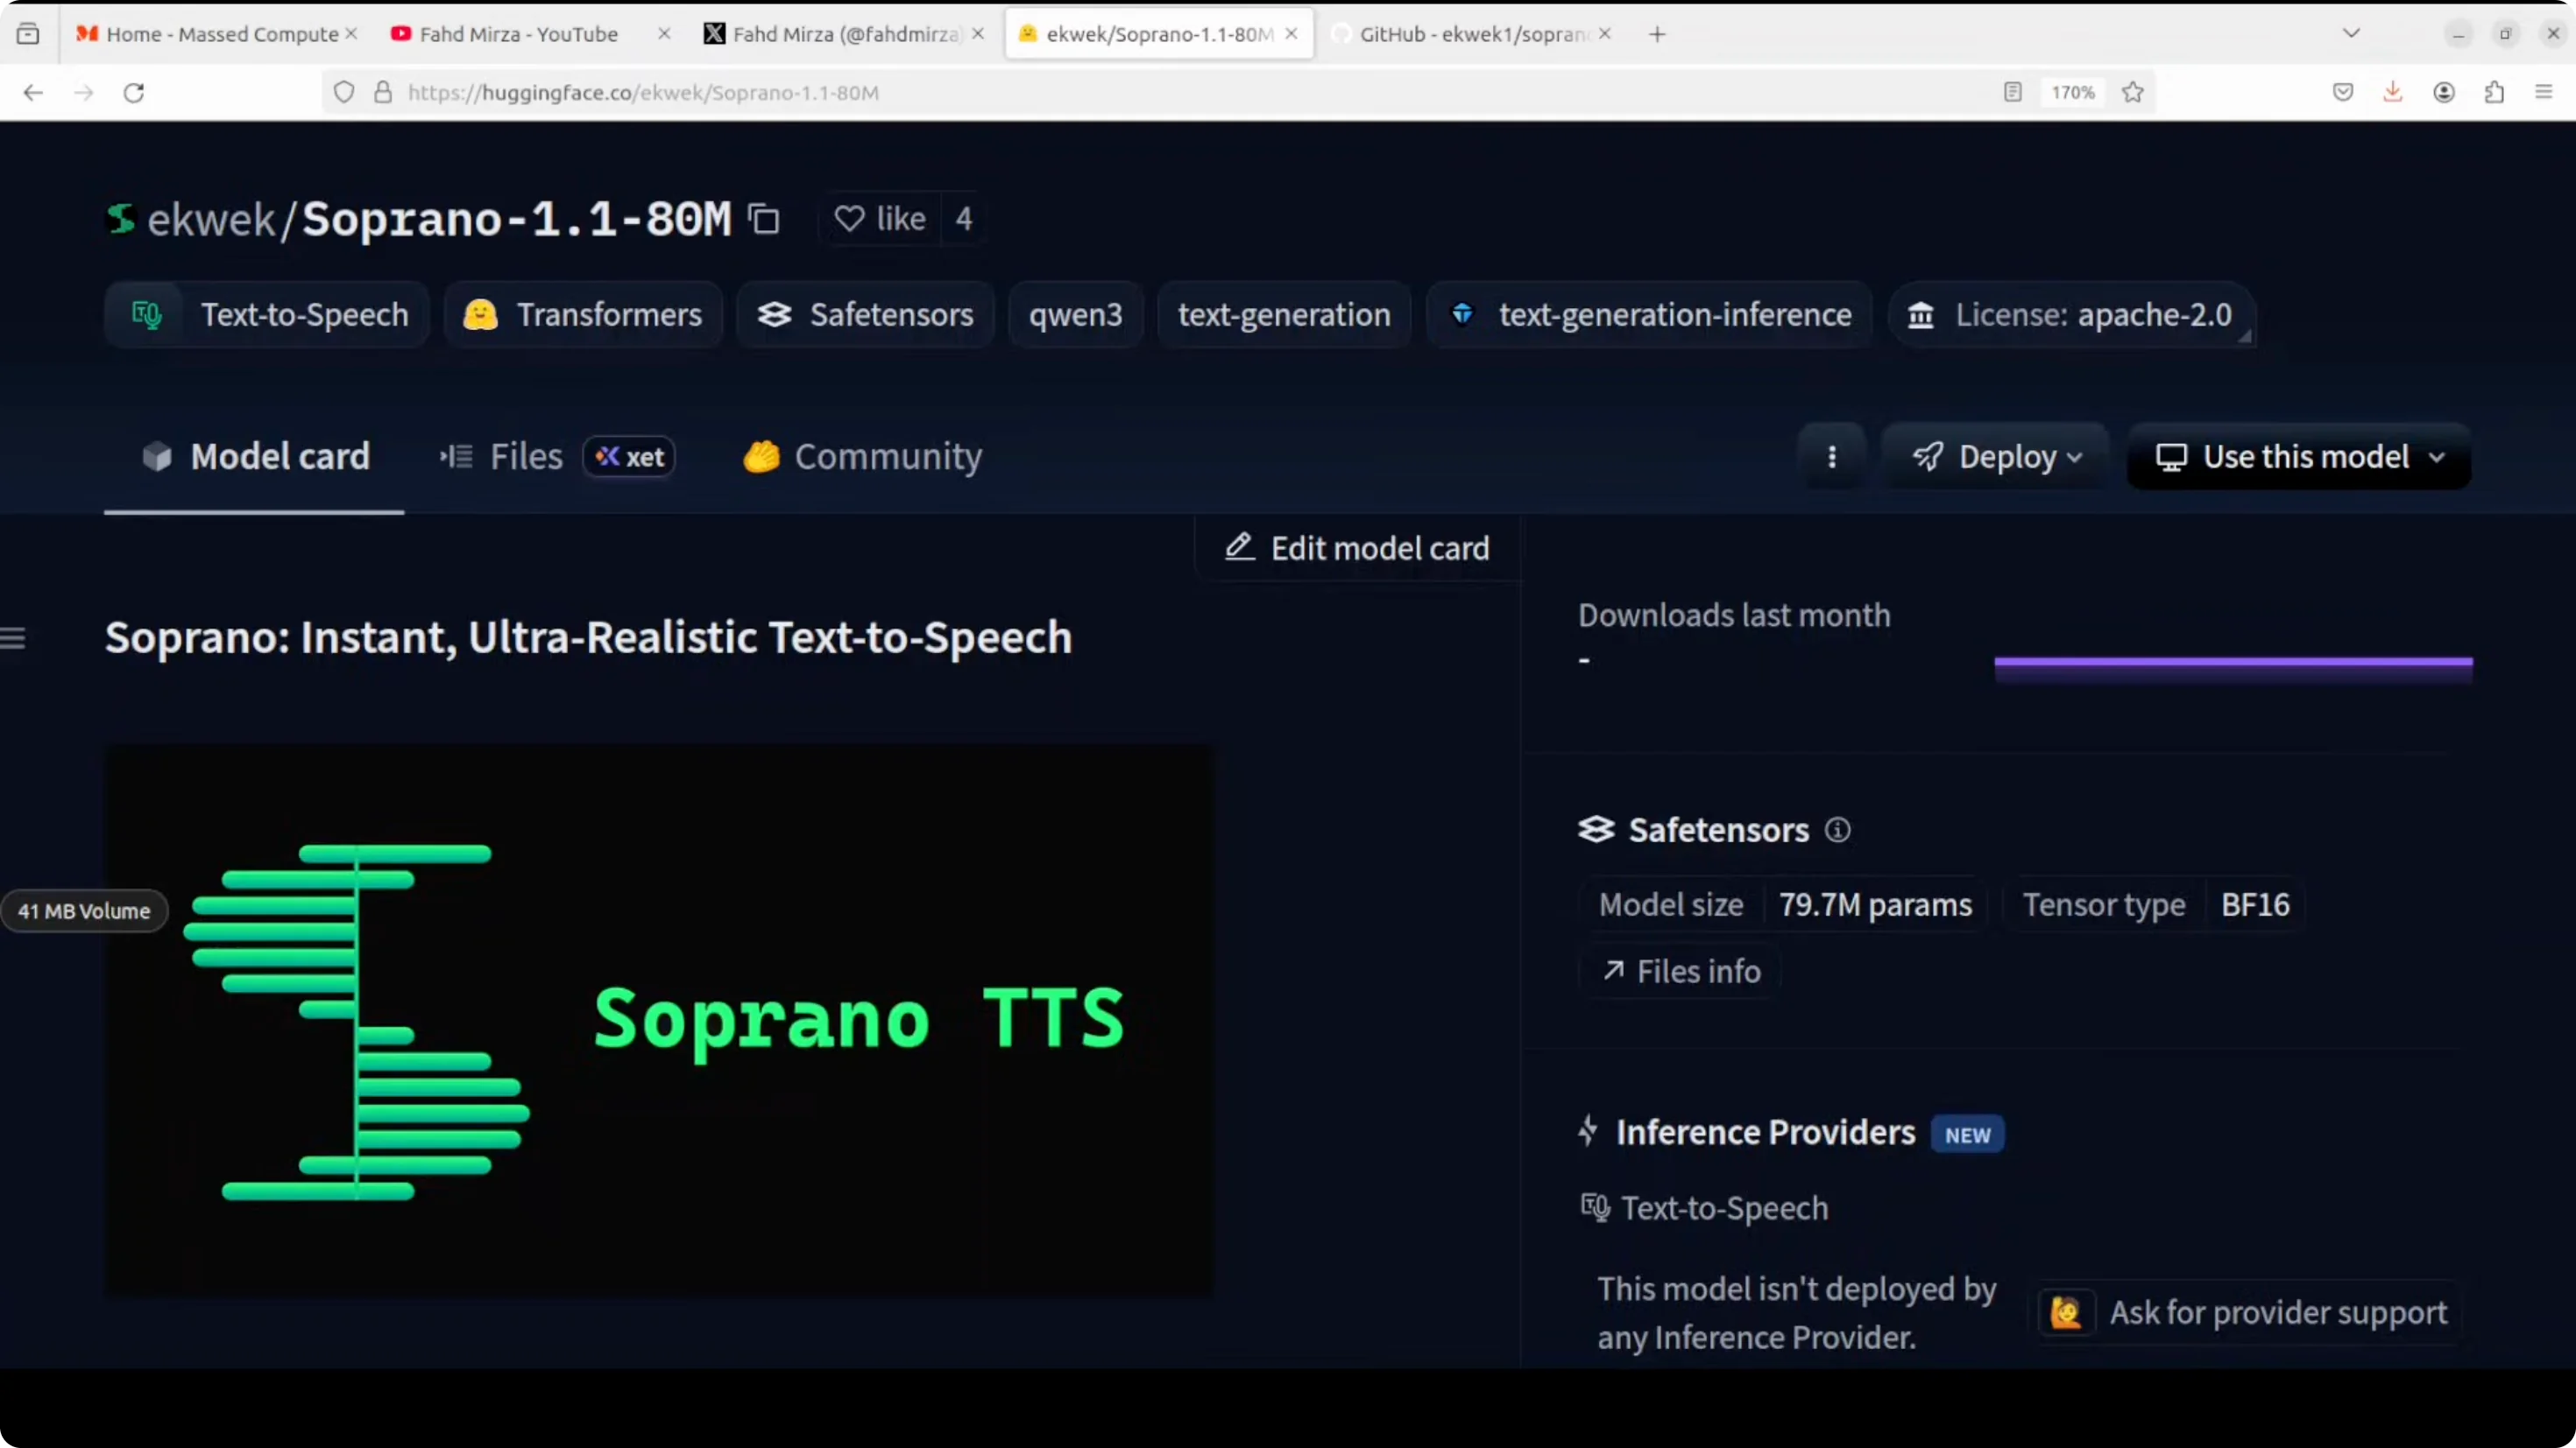
Task: Click the Safetensors info icon
Action: tap(1837, 829)
